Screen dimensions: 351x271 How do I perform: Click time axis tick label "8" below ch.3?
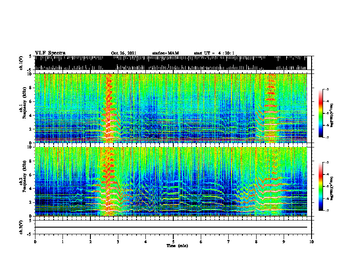click(256, 242)
